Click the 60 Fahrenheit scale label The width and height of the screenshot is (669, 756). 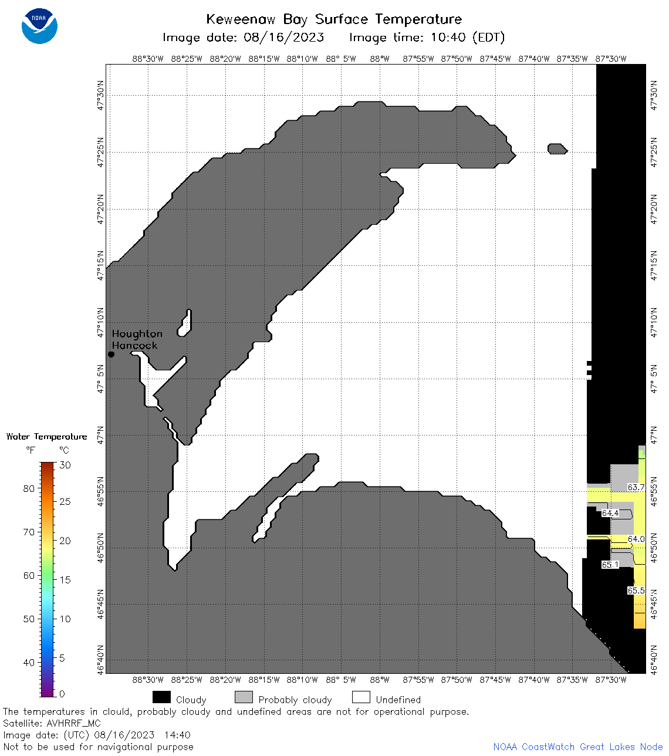point(29,576)
